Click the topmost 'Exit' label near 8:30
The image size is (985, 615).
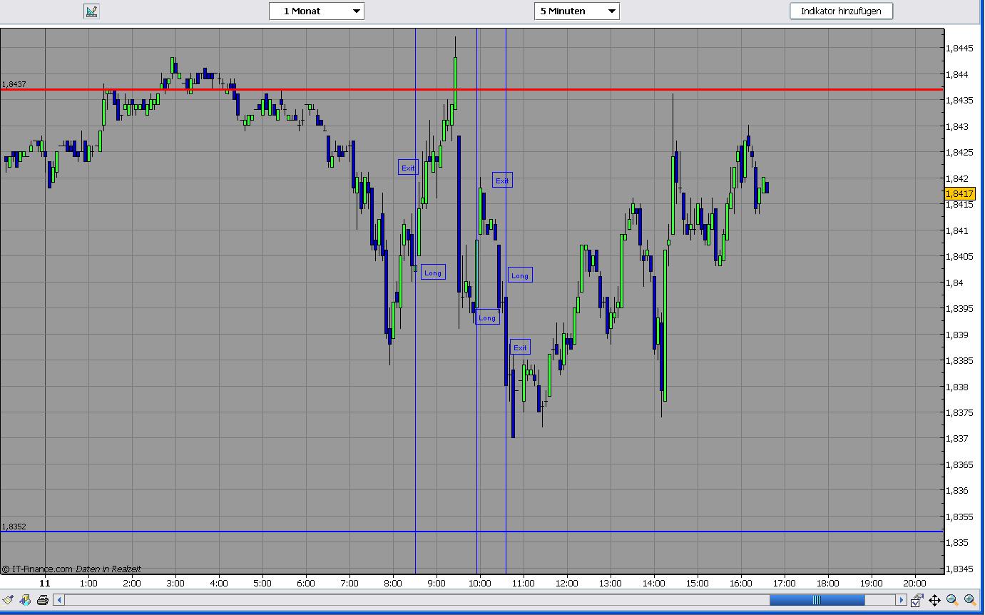coord(408,168)
